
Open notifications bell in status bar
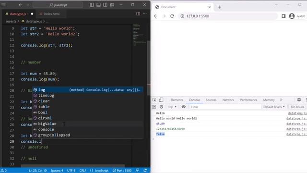pyautogui.click(x=145, y=171)
